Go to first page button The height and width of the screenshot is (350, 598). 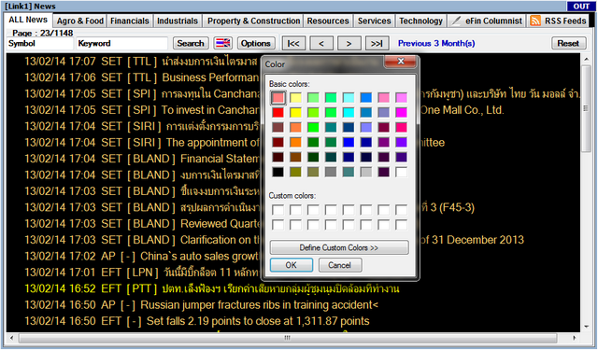pyautogui.click(x=293, y=44)
